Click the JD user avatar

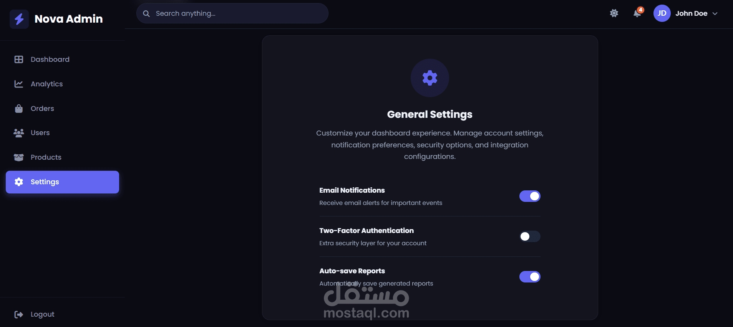point(662,13)
